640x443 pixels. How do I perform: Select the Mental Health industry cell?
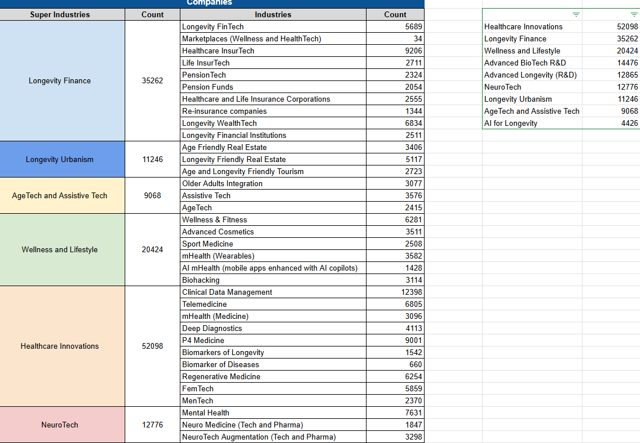pos(273,413)
